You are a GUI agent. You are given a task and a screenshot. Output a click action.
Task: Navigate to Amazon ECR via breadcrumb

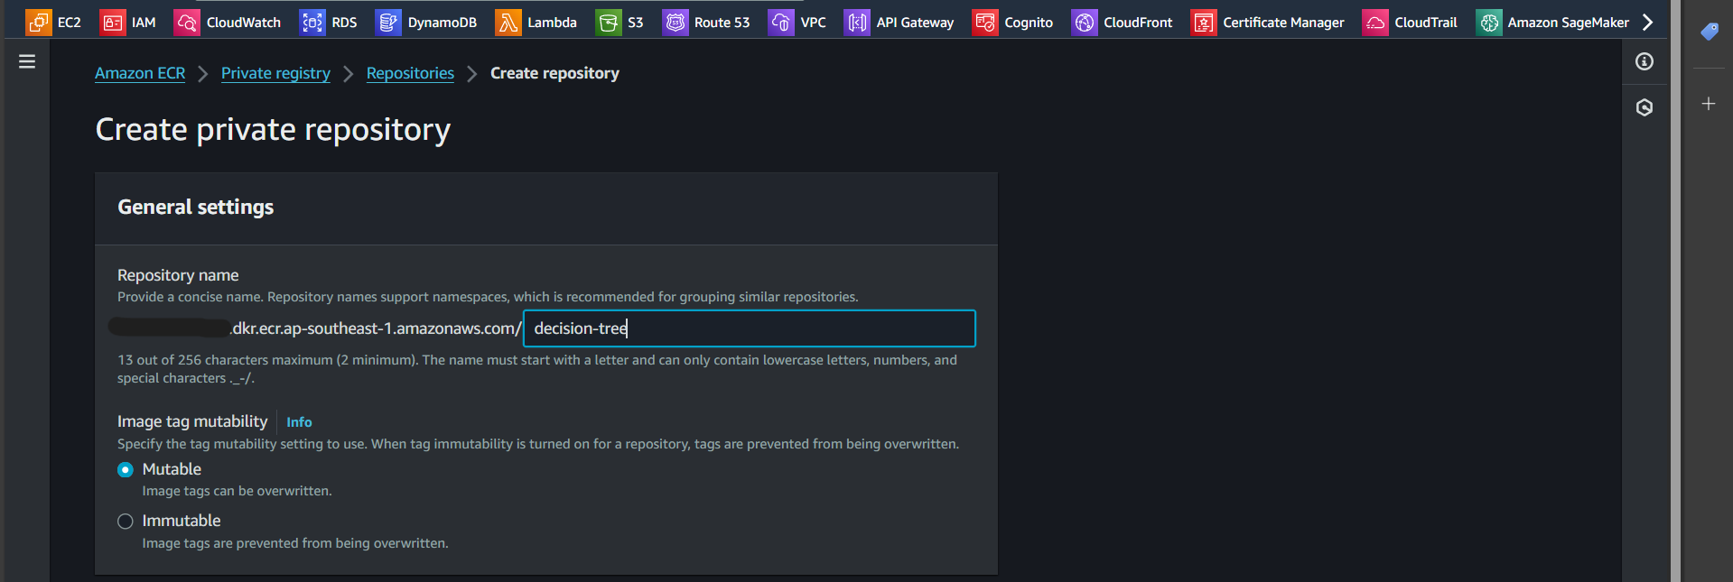[139, 73]
